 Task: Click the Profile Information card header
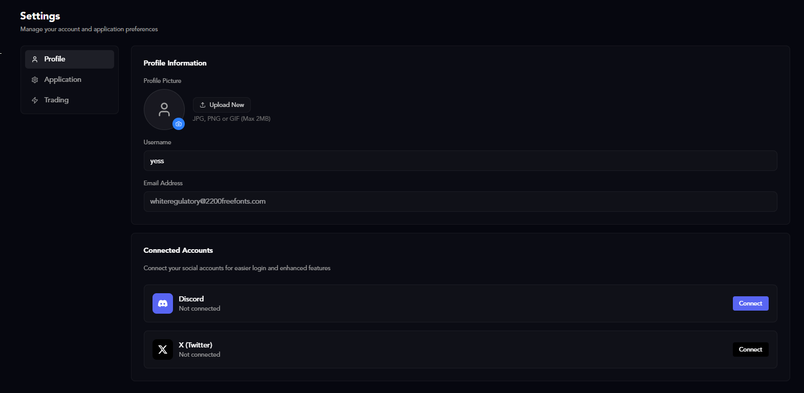175,62
